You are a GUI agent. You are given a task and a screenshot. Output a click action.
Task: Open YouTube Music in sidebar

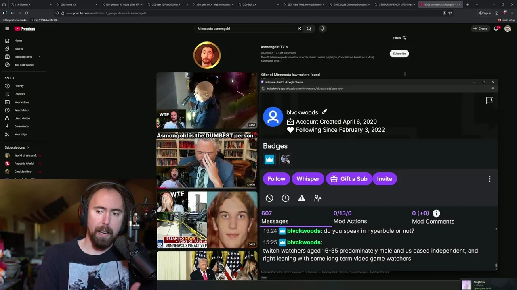pyautogui.click(x=24, y=65)
